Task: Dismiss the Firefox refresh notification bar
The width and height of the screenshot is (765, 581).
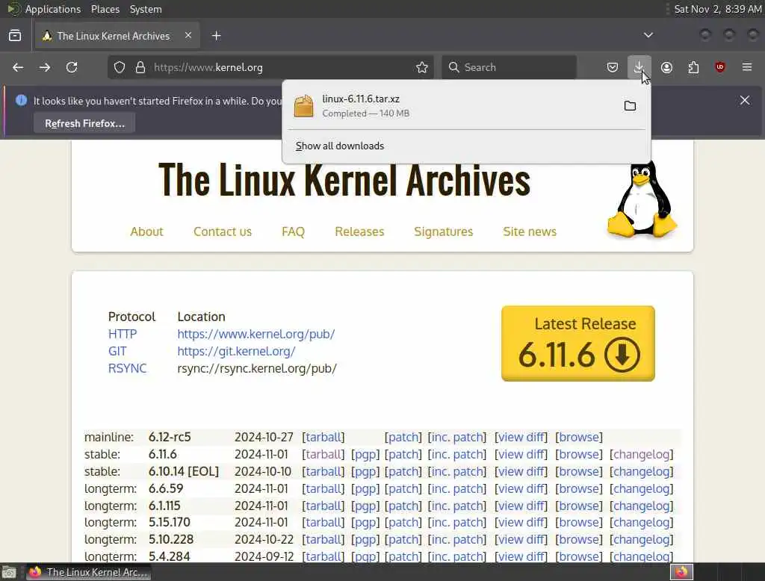Action: point(745,100)
